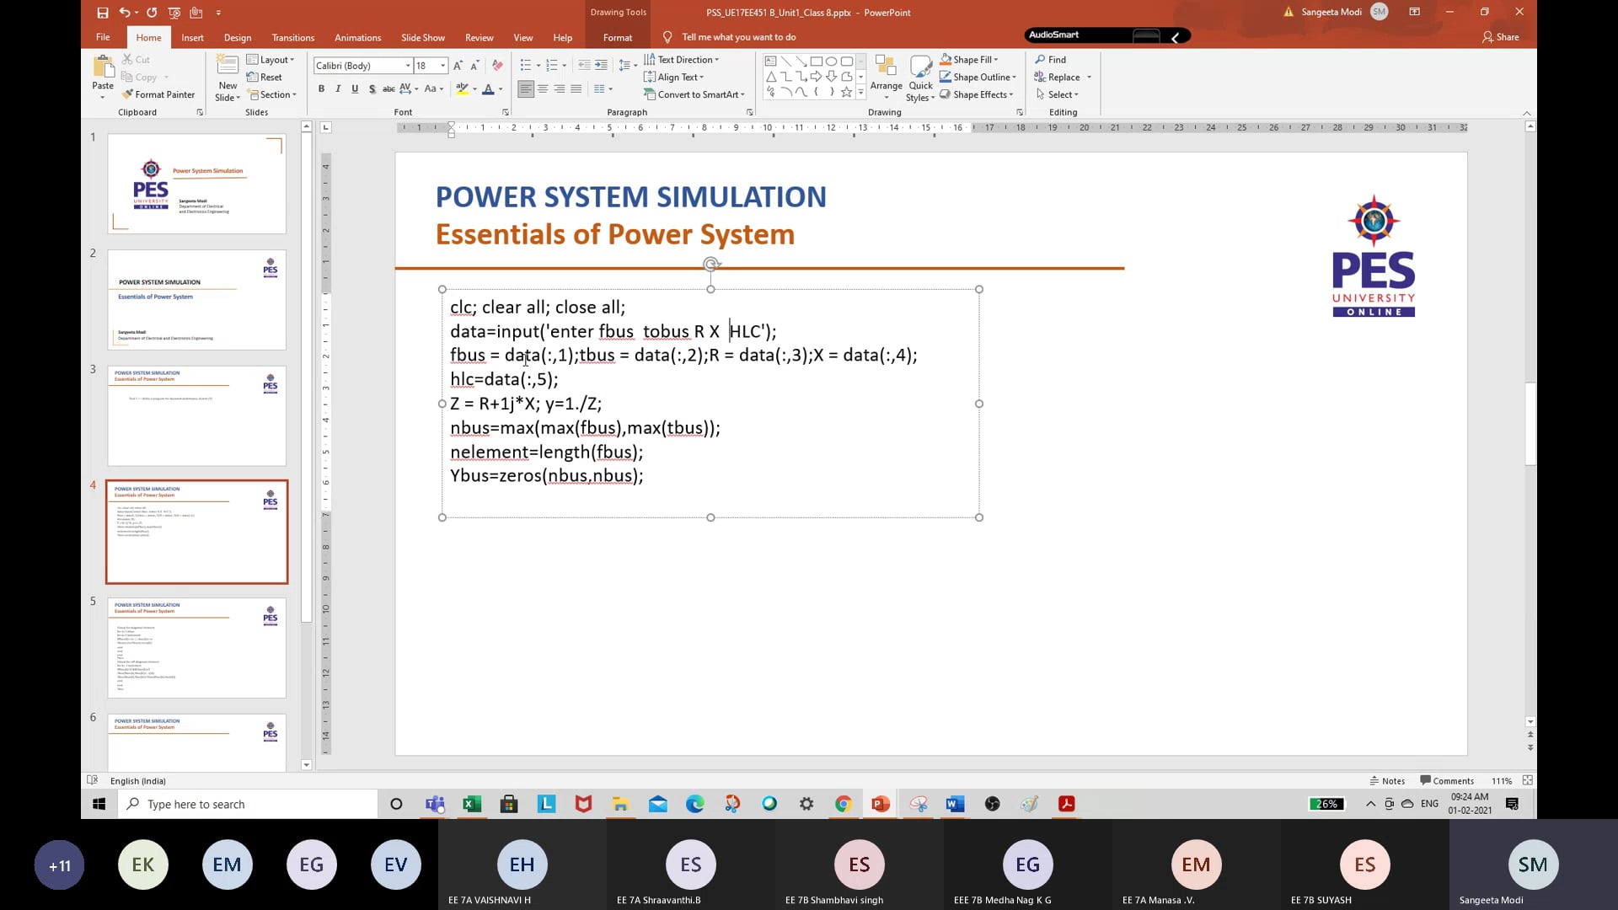The image size is (1618, 910).
Task: Open the font size dropdown
Action: pyautogui.click(x=442, y=65)
